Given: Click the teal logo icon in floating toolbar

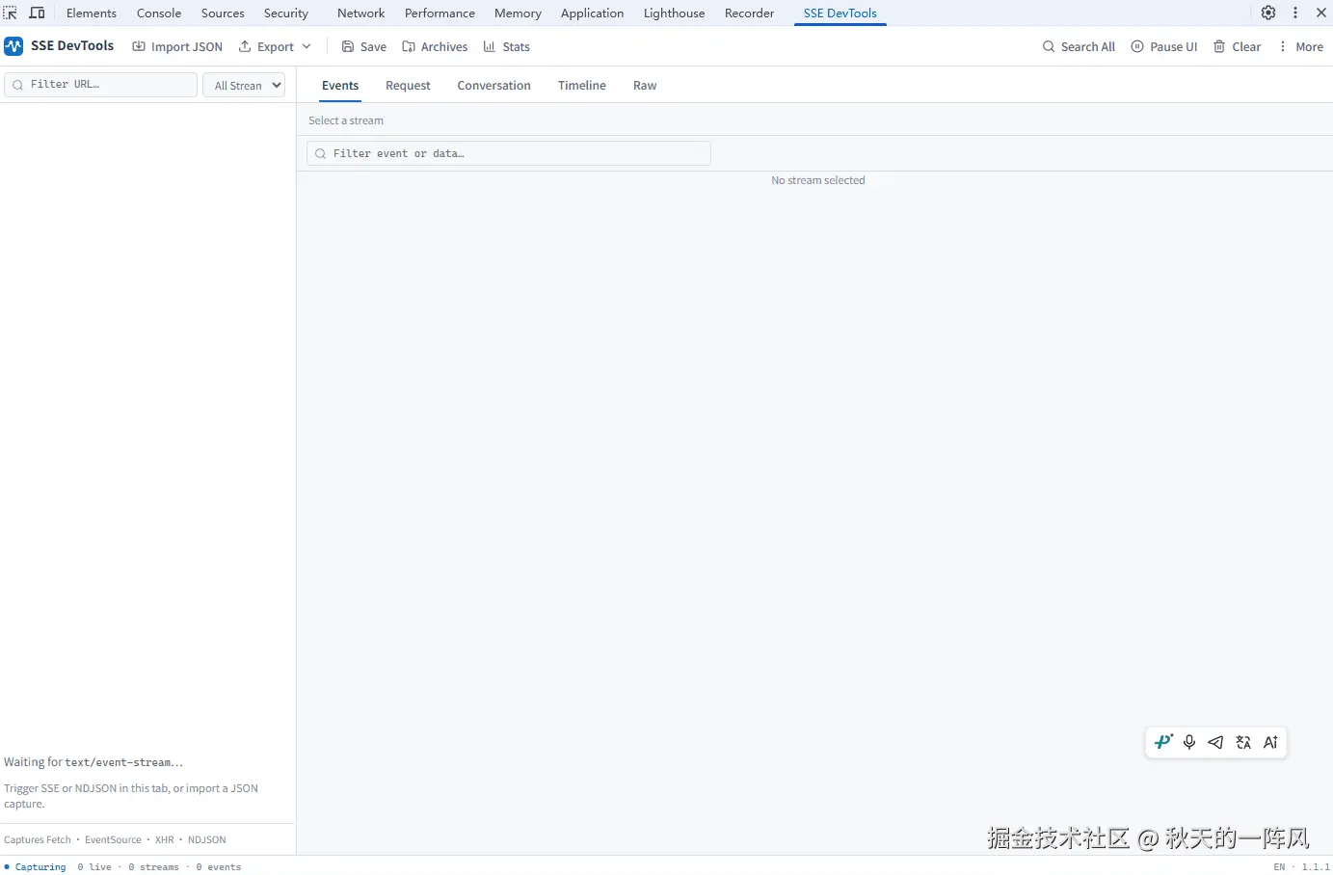Looking at the screenshot, I should (1163, 742).
